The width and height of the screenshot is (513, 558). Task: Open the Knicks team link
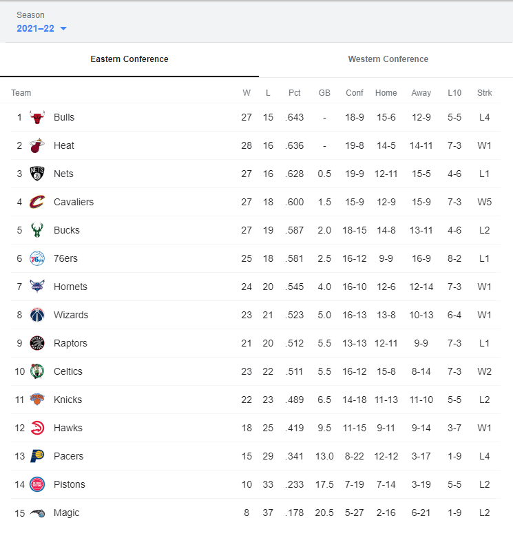click(67, 400)
